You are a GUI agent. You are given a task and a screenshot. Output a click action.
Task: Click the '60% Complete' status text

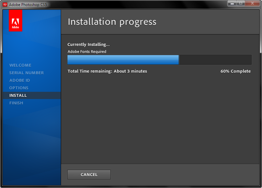click(x=236, y=71)
